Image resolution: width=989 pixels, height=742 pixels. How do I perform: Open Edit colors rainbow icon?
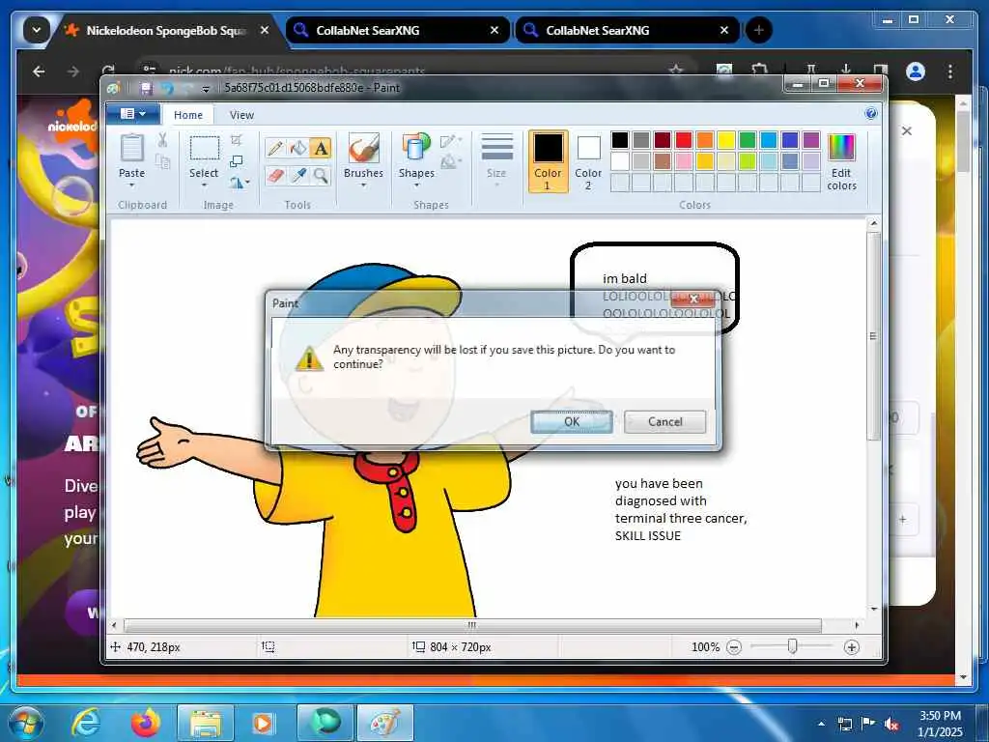(841, 148)
